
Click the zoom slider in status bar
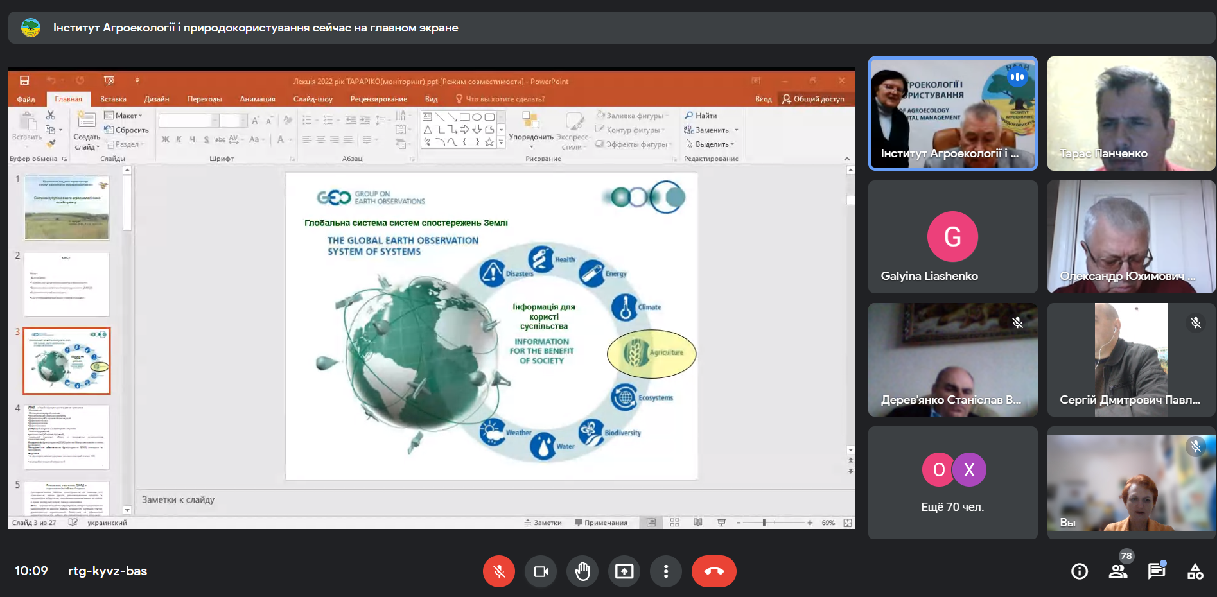(774, 523)
